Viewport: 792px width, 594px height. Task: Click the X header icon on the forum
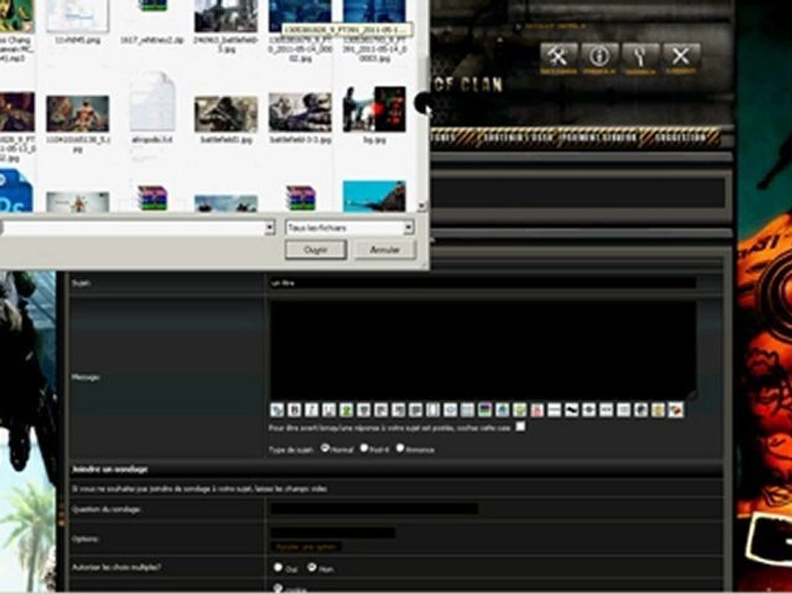coord(681,57)
